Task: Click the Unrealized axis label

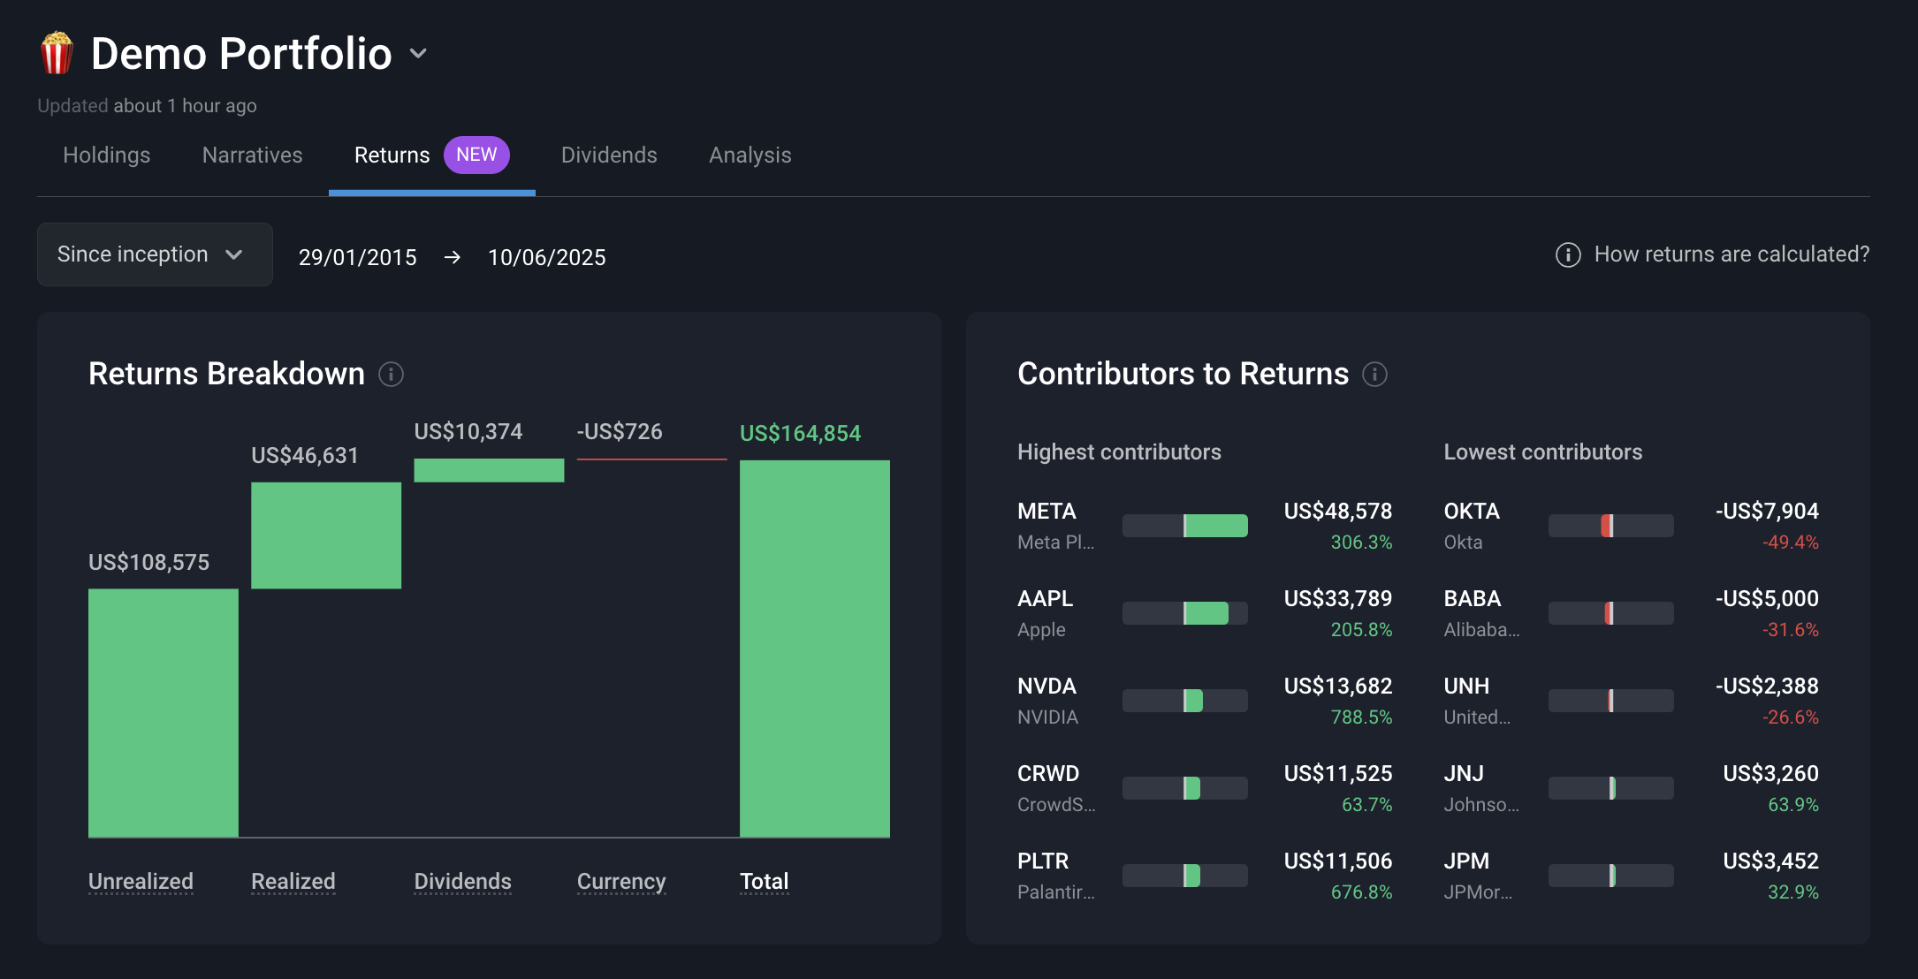Action: (x=141, y=881)
